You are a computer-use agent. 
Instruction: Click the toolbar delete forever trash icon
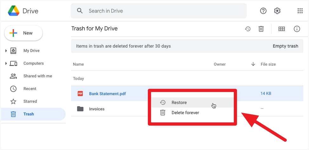tap(261, 29)
